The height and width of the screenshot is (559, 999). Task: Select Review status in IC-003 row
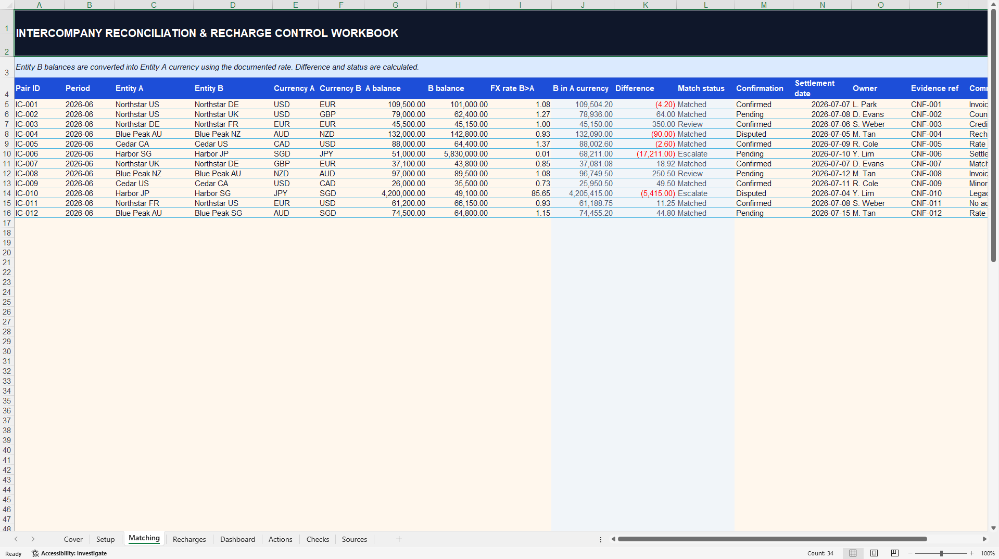(x=705, y=124)
